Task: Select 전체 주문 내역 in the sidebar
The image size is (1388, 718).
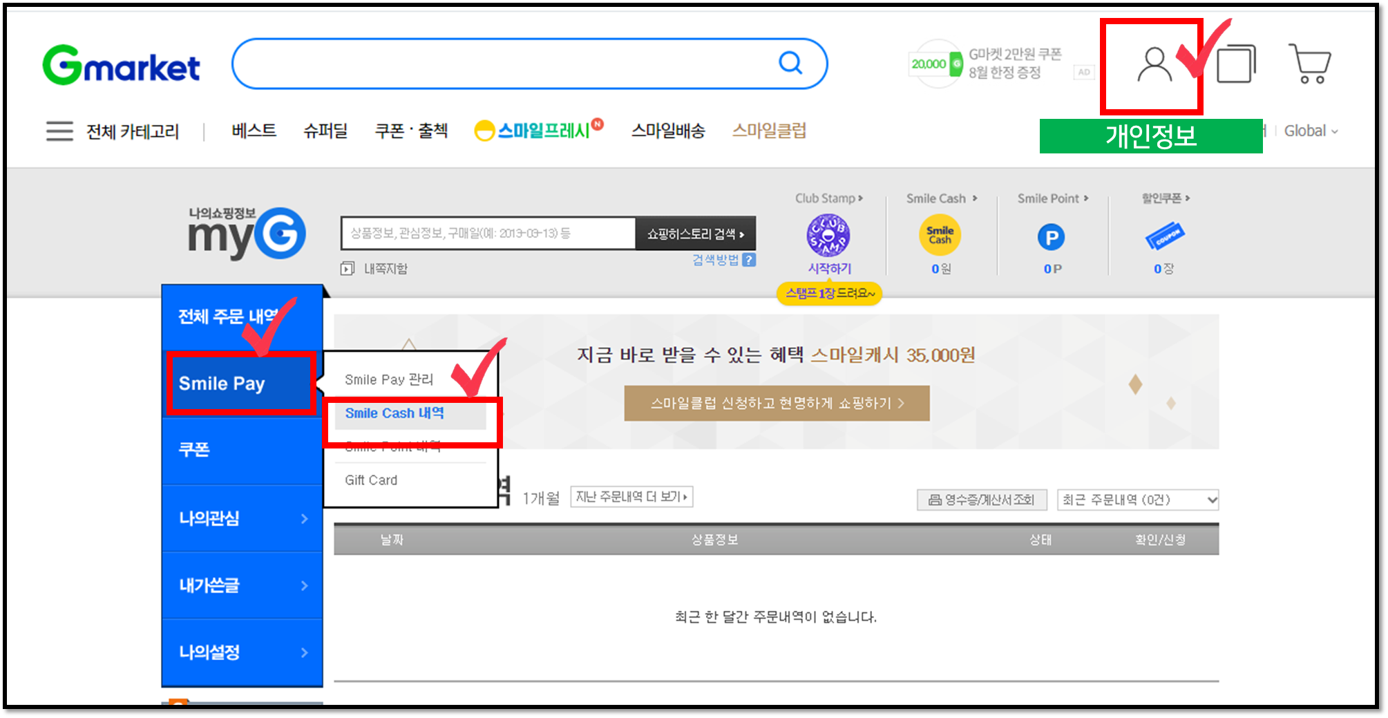Action: point(242,317)
